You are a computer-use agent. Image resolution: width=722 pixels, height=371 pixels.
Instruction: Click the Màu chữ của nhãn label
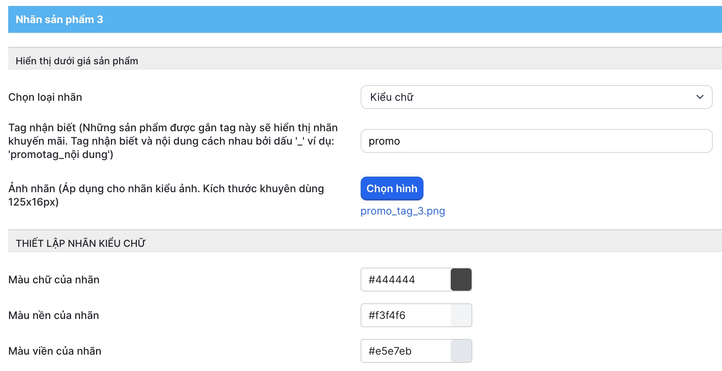pyautogui.click(x=54, y=280)
